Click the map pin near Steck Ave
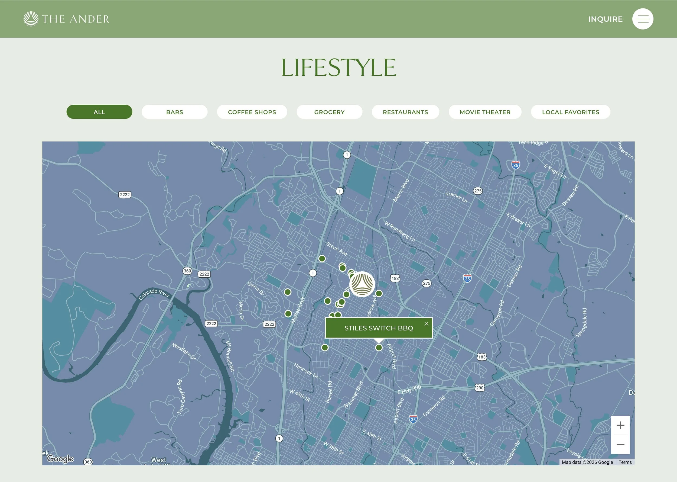Image resolution: width=677 pixels, height=482 pixels. [322, 259]
